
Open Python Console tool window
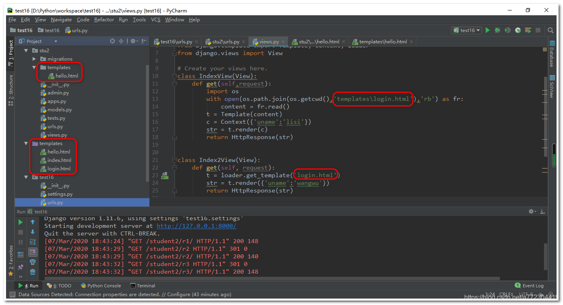[101, 286]
